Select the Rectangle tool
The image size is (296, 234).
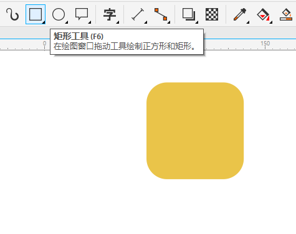click(x=36, y=14)
